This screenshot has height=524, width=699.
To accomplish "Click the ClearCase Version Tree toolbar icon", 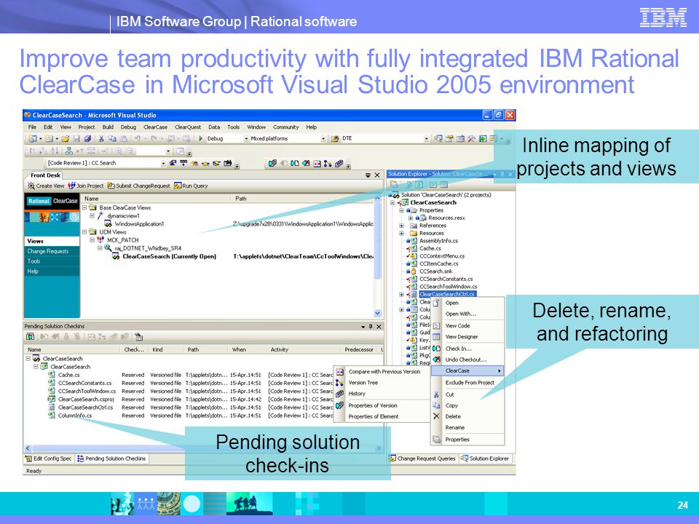I will (328, 164).
